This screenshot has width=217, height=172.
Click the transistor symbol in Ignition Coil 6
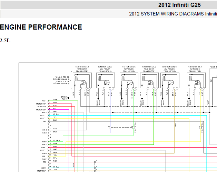click(x=171, y=83)
